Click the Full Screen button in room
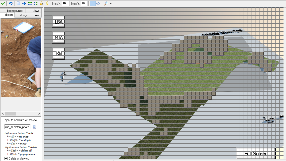Viewport: 286px width, 161px height. click(x=256, y=154)
